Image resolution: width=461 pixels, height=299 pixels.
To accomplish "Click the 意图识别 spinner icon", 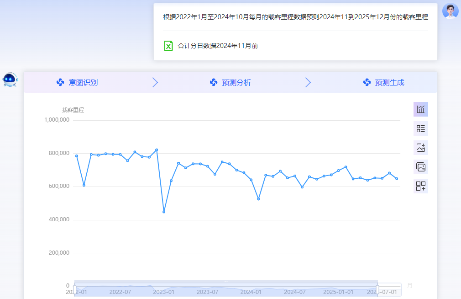I will 60,82.
